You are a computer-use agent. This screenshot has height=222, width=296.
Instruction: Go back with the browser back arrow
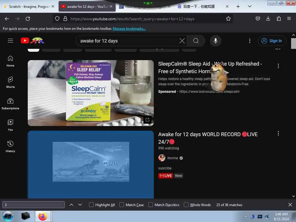point(7,19)
